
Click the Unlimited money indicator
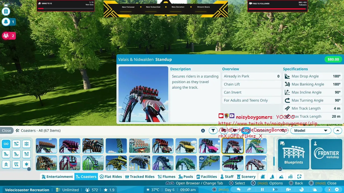(x=68, y=190)
